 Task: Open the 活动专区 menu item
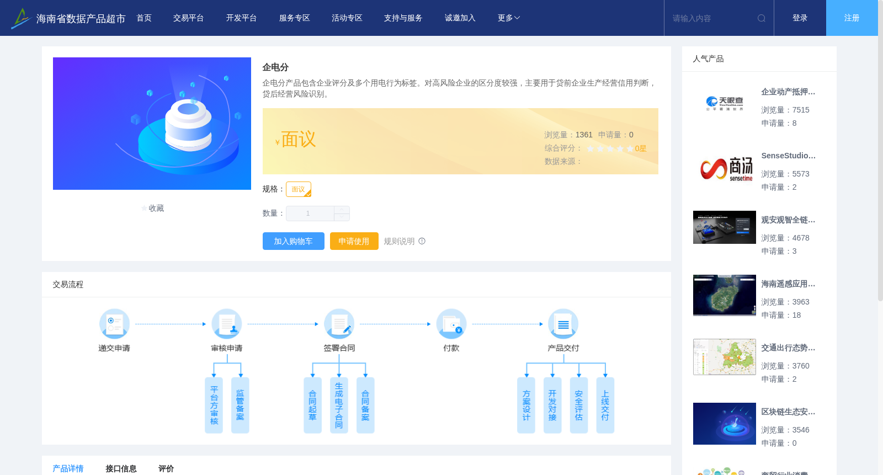(347, 18)
